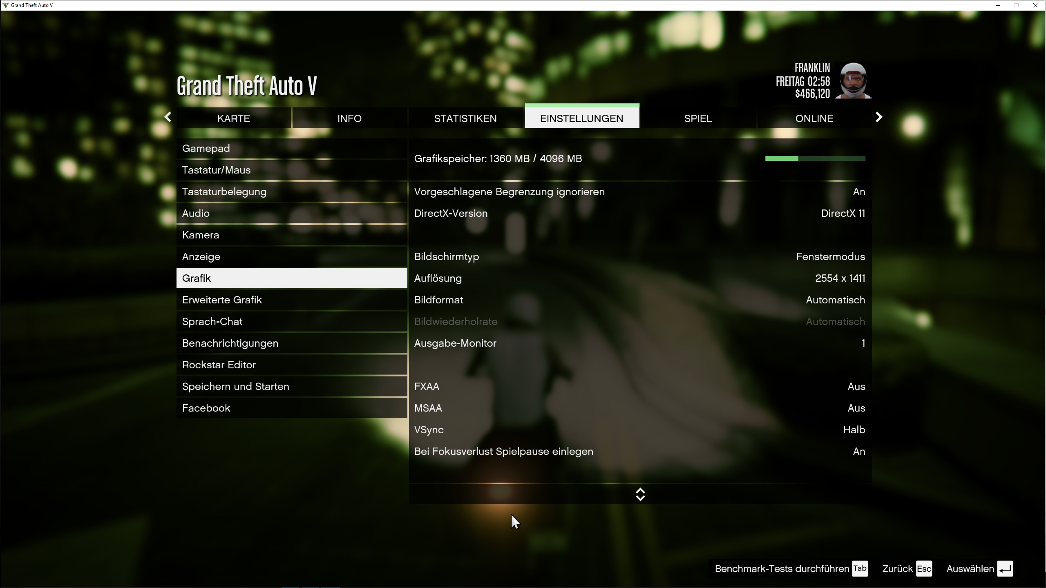Change the Auflösung setting
Screen dimensions: 1046x588
coord(640,278)
